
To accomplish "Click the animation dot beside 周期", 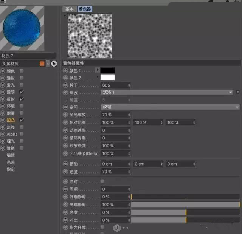I will (65, 189).
